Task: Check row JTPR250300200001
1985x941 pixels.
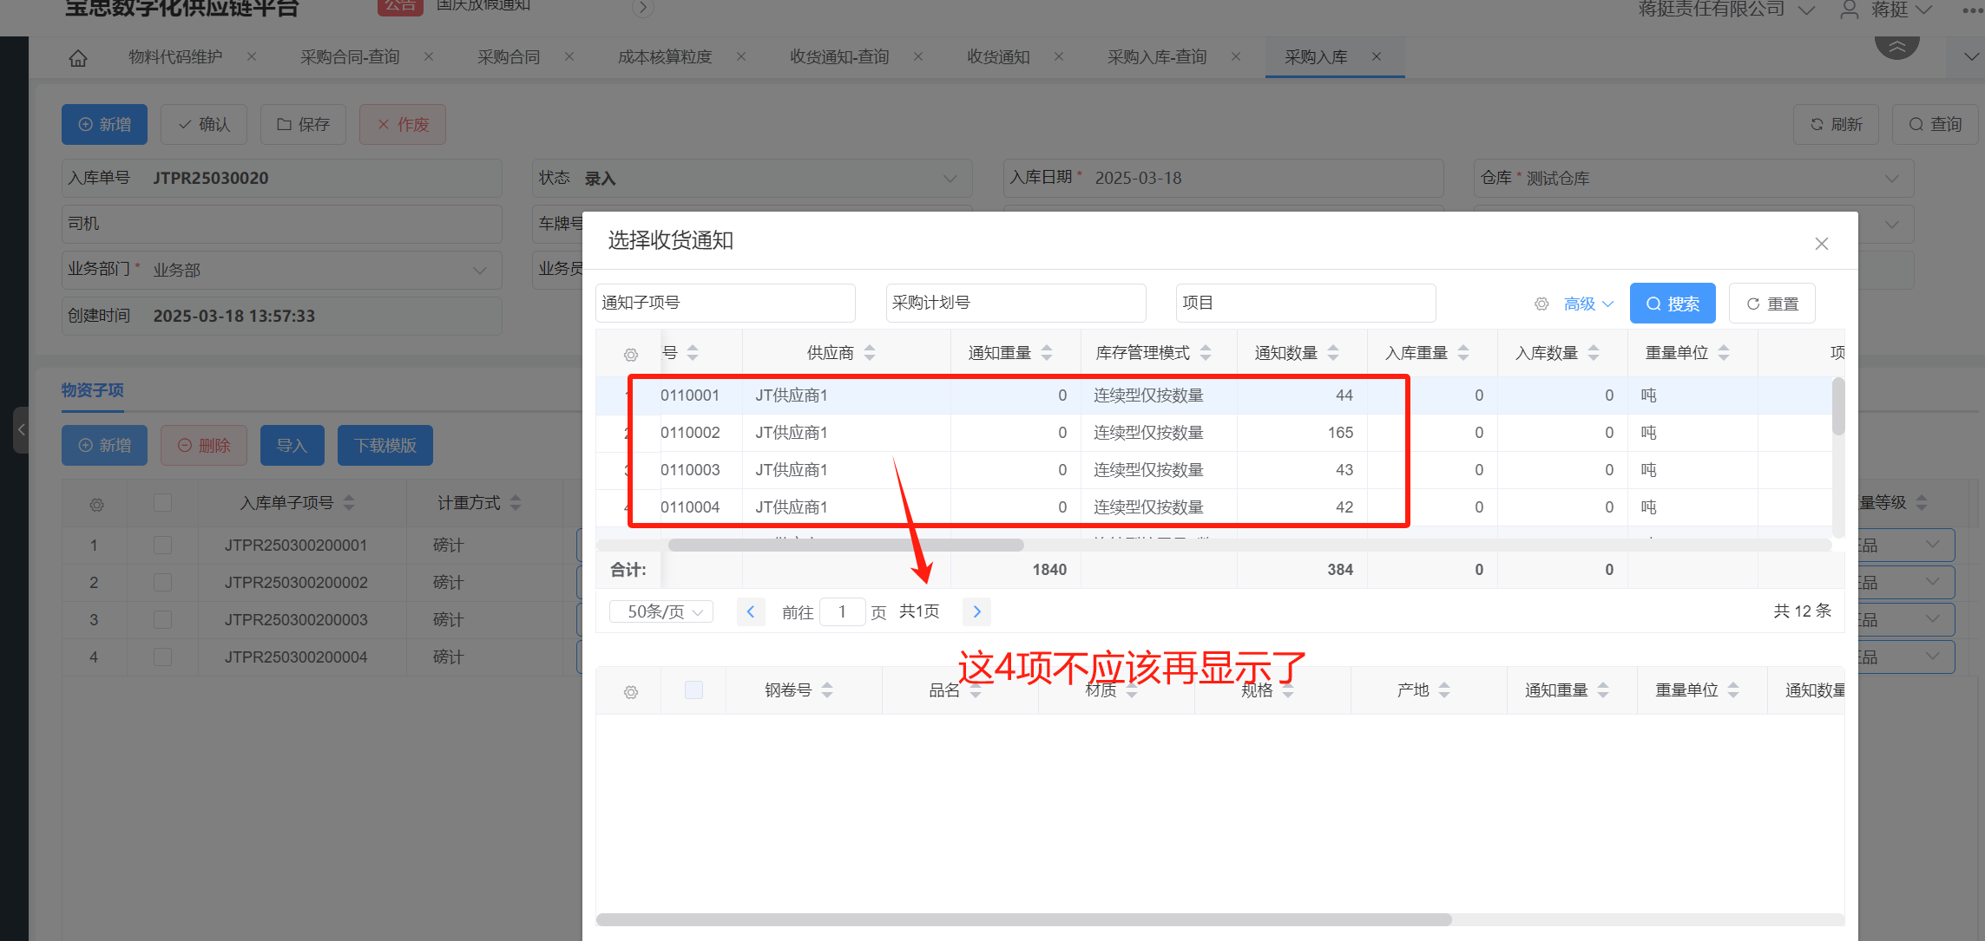Action: click(162, 546)
